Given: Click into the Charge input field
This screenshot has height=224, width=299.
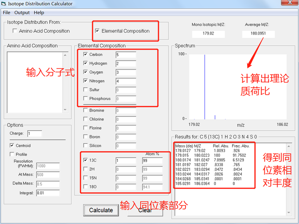Looking at the screenshot, I should 34,133.
